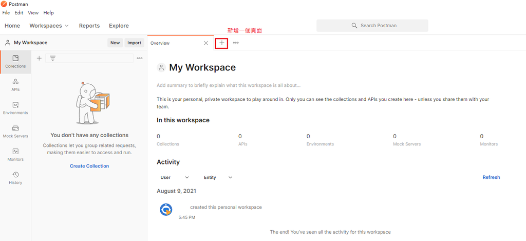Screen dimensions: 526x241
Task: Click the My Workspace name in sidebar
Action: (x=30, y=43)
